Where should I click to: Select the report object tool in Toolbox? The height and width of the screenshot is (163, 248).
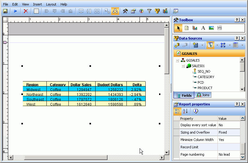[x=187, y=28]
